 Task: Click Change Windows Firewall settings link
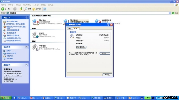(16, 27)
